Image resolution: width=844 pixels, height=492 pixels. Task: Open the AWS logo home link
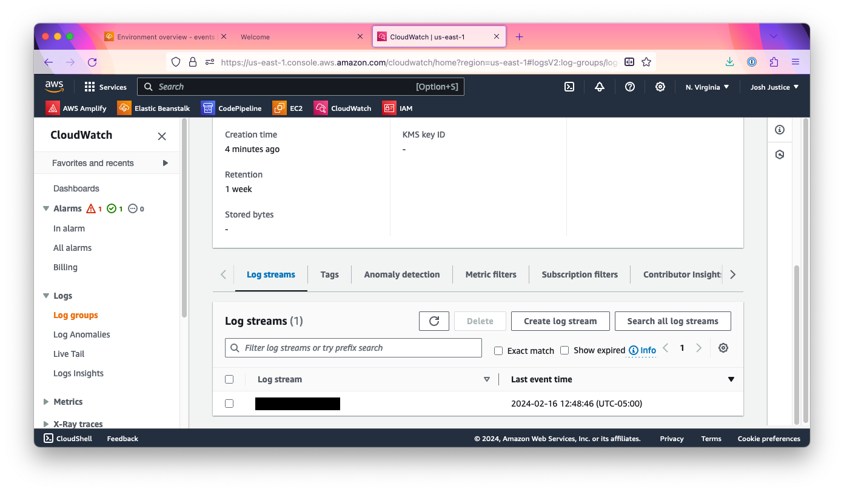54,87
